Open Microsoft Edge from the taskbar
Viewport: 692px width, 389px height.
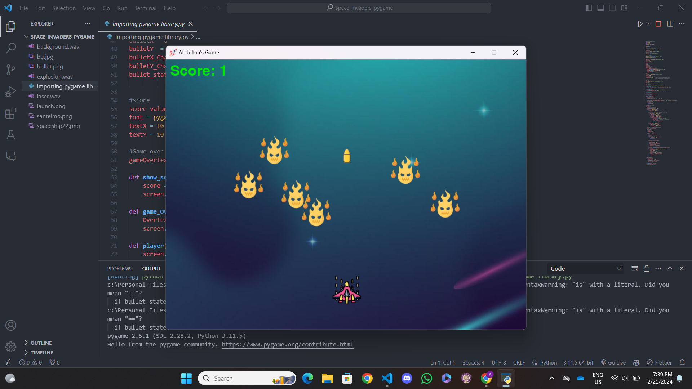(307, 378)
